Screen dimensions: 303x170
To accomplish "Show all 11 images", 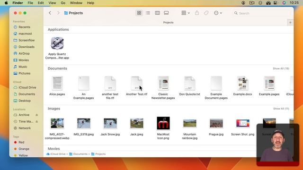I will coord(281,109).
